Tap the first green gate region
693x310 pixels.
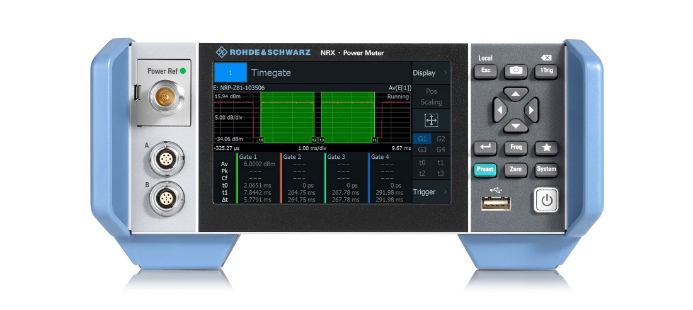287,117
